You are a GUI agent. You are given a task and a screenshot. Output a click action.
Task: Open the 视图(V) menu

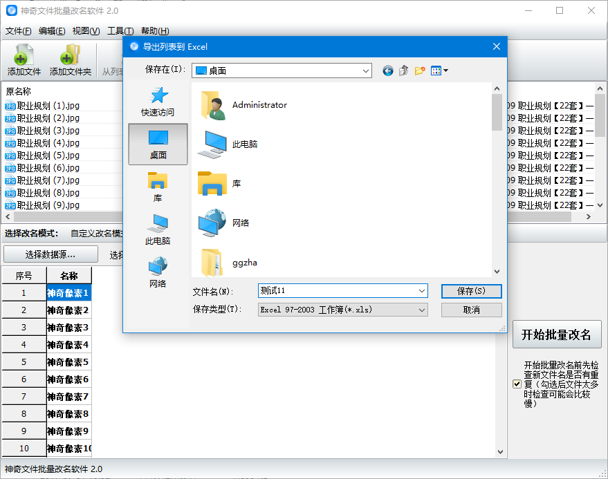tap(86, 30)
